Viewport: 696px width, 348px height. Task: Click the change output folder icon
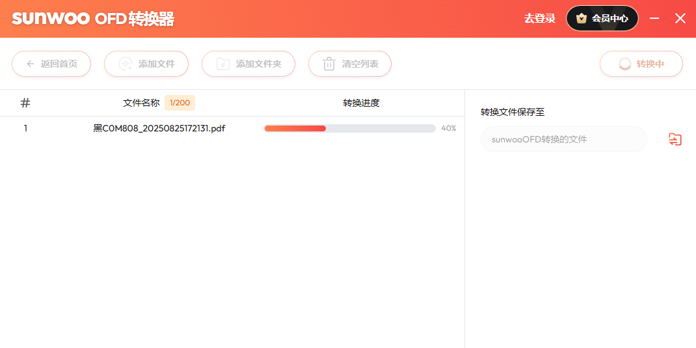click(x=675, y=139)
